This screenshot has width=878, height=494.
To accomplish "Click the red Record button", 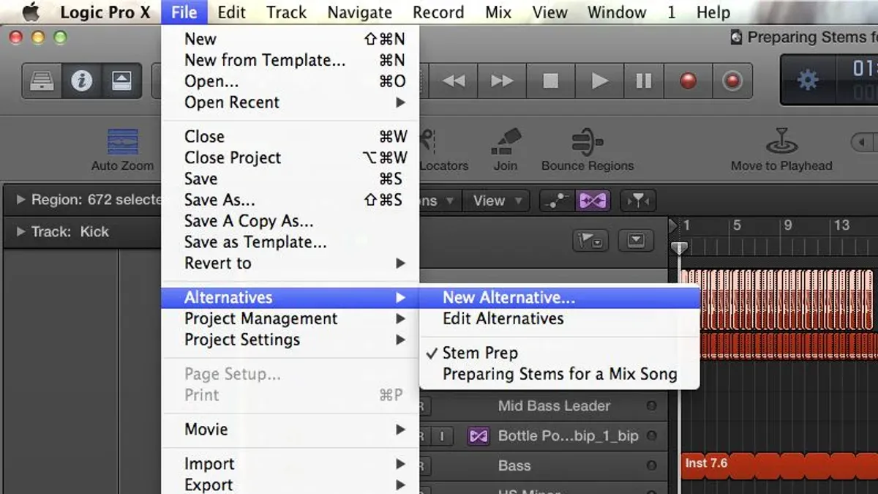I will (x=688, y=81).
